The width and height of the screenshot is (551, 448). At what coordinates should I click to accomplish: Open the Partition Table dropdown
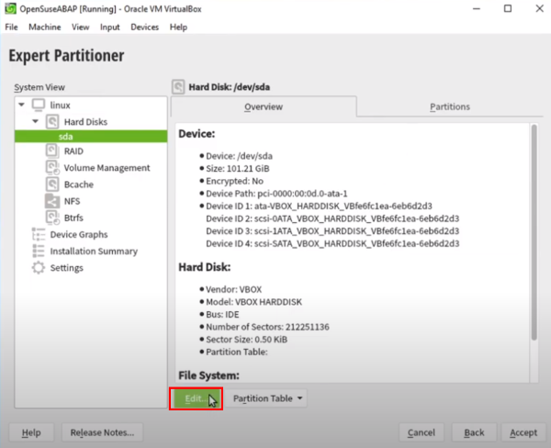pos(266,398)
